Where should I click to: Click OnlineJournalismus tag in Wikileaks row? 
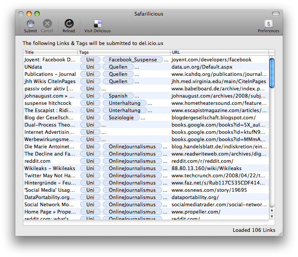[132, 168]
